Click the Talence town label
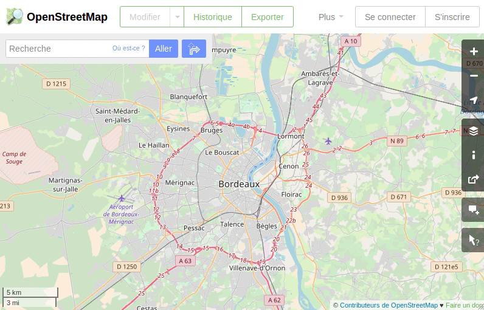The image size is (484, 310). [x=232, y=224]
